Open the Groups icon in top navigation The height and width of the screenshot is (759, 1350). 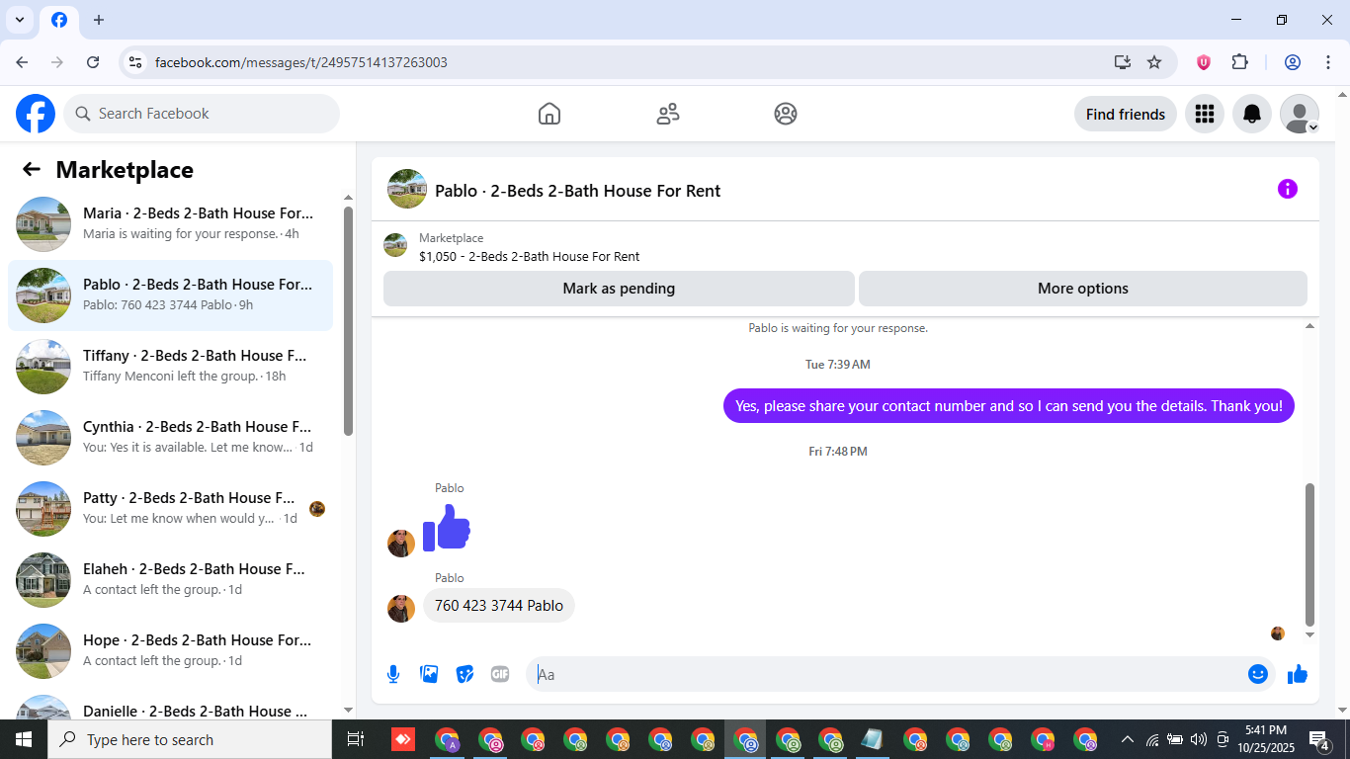(x=786, y=114)
